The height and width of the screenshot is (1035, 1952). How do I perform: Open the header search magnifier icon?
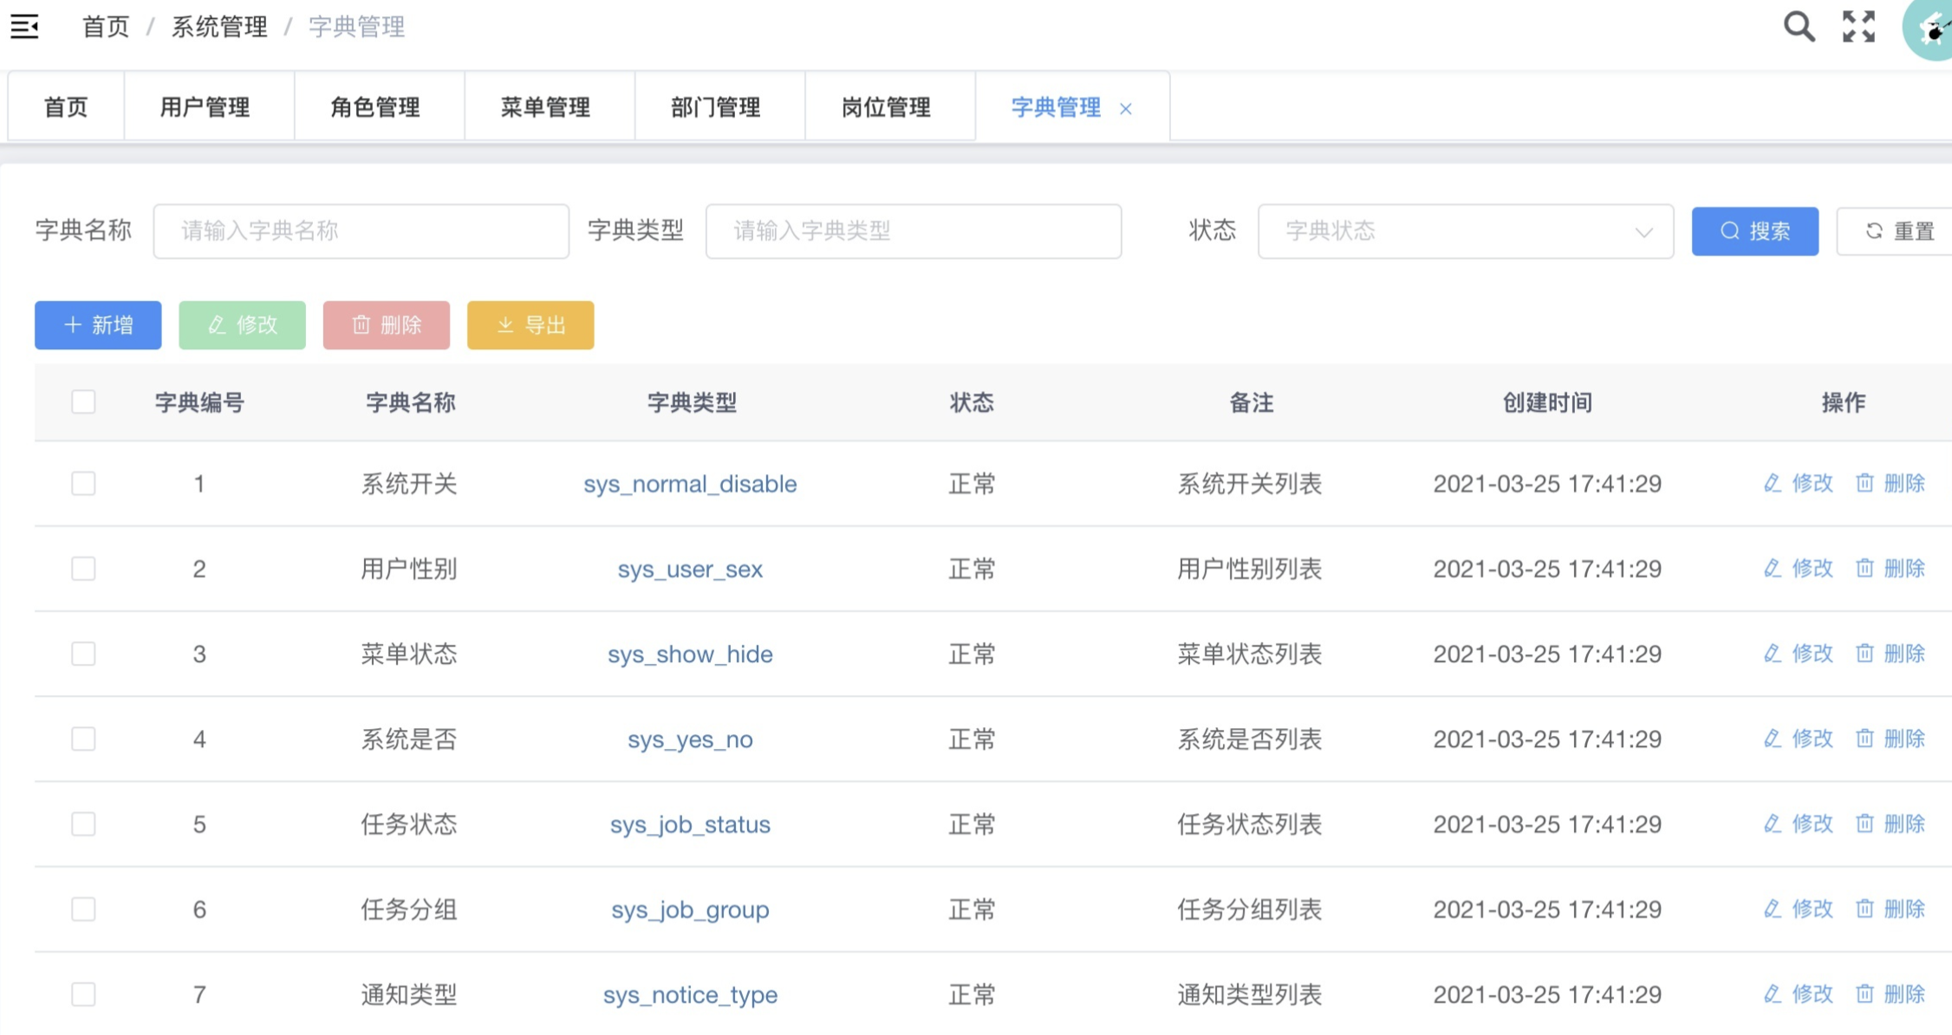click(x=1799, y=27)
